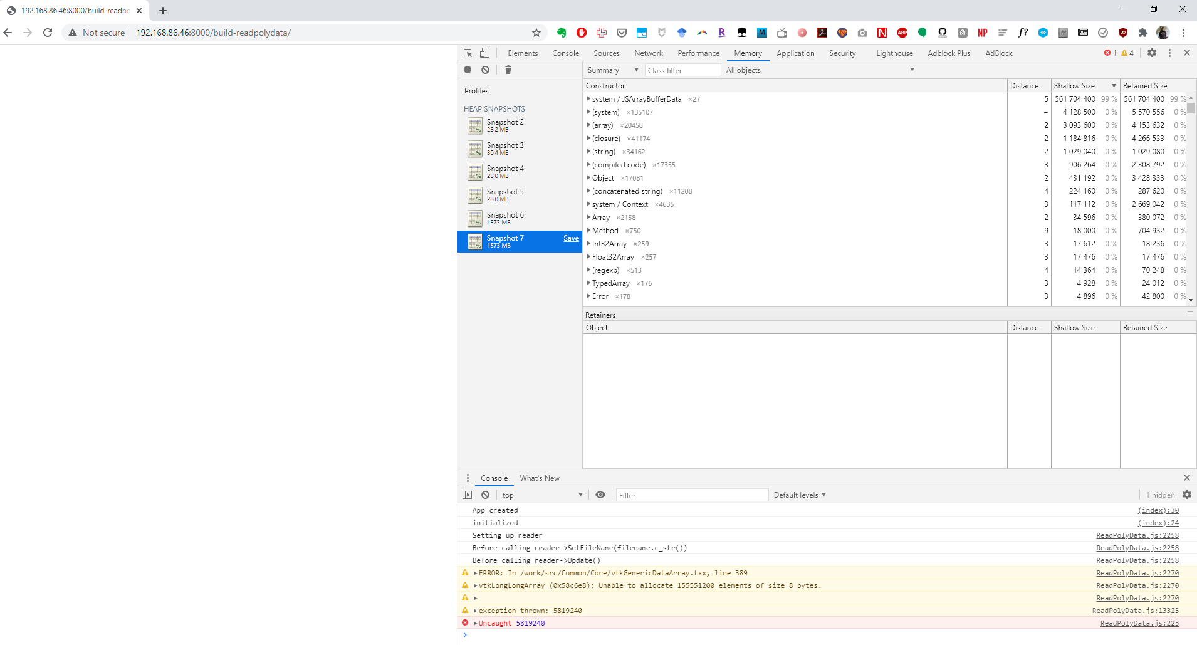Create a live expression with the eye
Screen dimensions: 1197x645
click(x=600, y=495)
